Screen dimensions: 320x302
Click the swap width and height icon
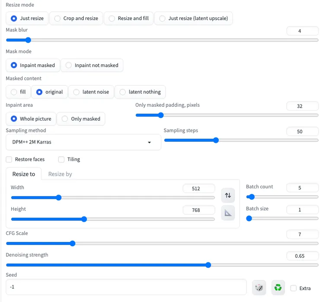coord(228,195)
